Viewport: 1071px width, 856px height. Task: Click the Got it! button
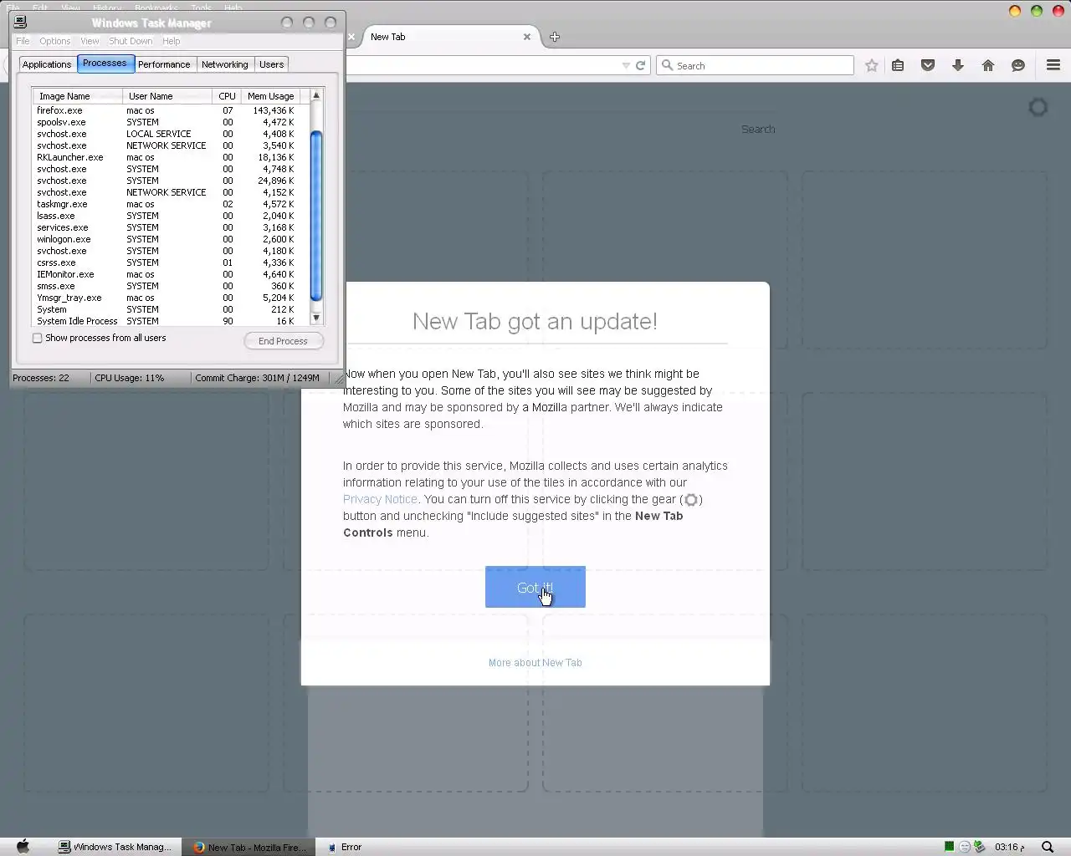[x=535, y=587]
